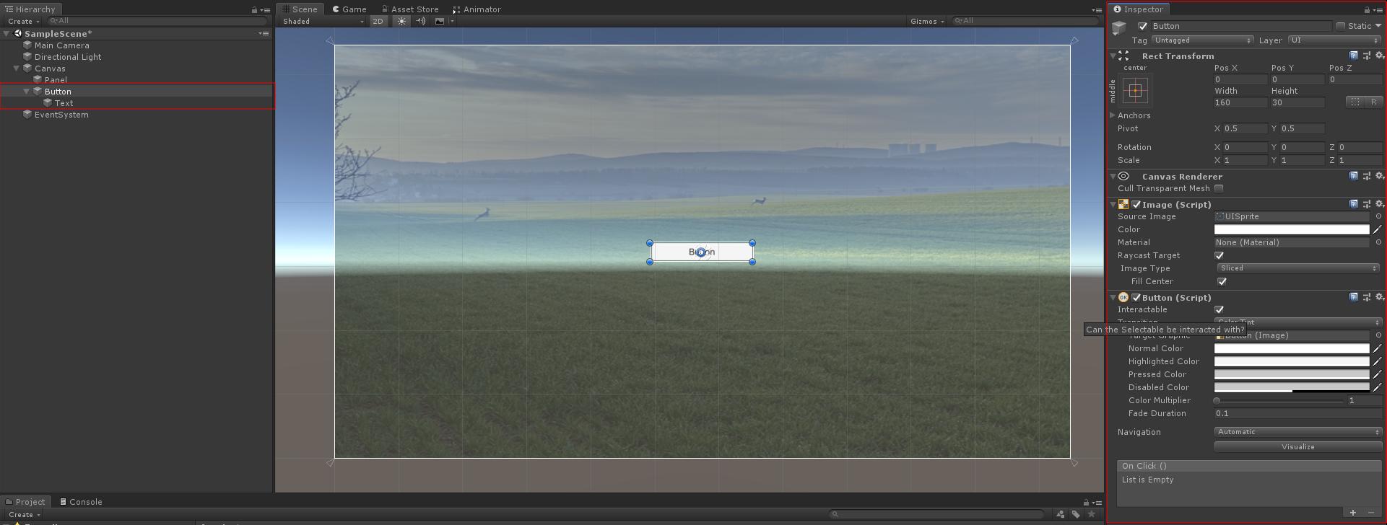
Task: Open Button (Script) preset selector icon
Action: click(x=1366, y=297)
